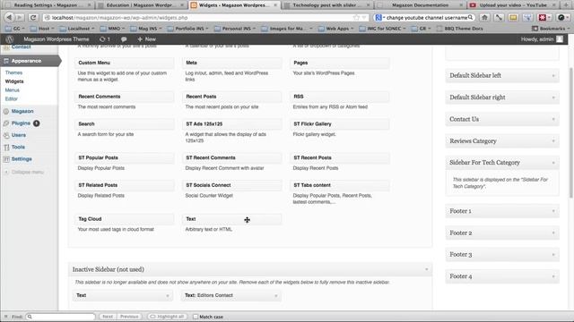Click the search magnifier in the browser search box
This screenshot has height=322, width=574.
pos(470,17)
